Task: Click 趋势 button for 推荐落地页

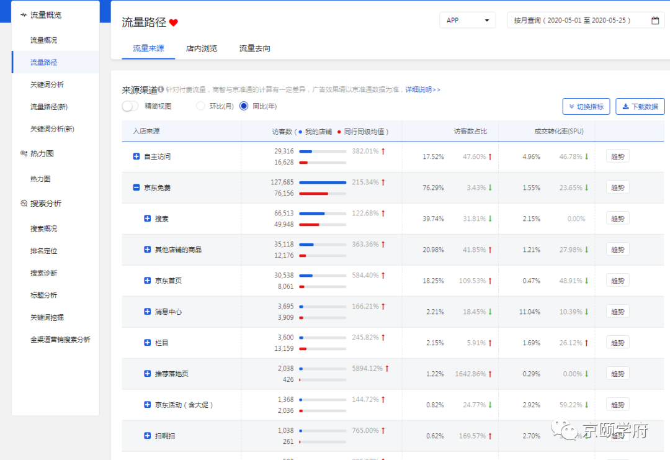Action: tap(617, 373)
